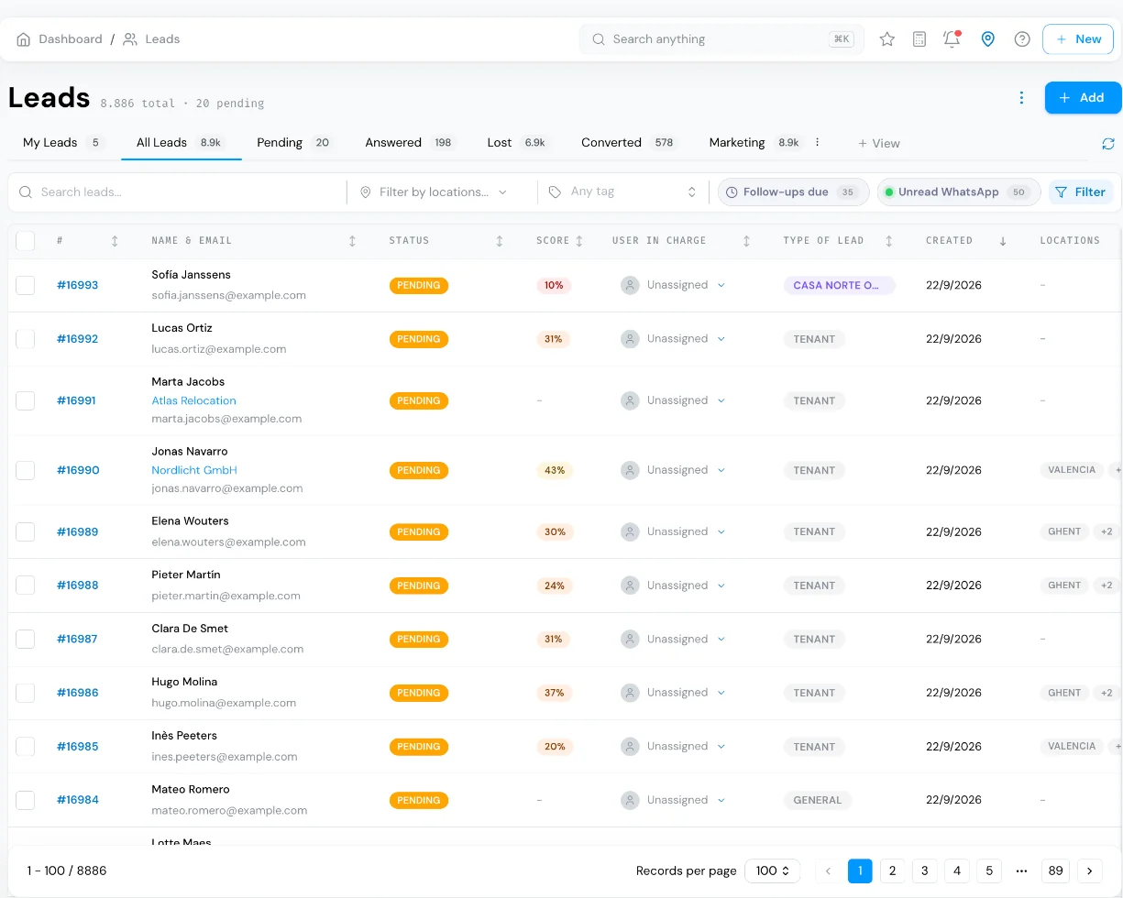Image resolution: width=1123 pixels, height=898 pixels.
Task: Open the Nordlicht GmbH company link
Action: tap(194, 470)
